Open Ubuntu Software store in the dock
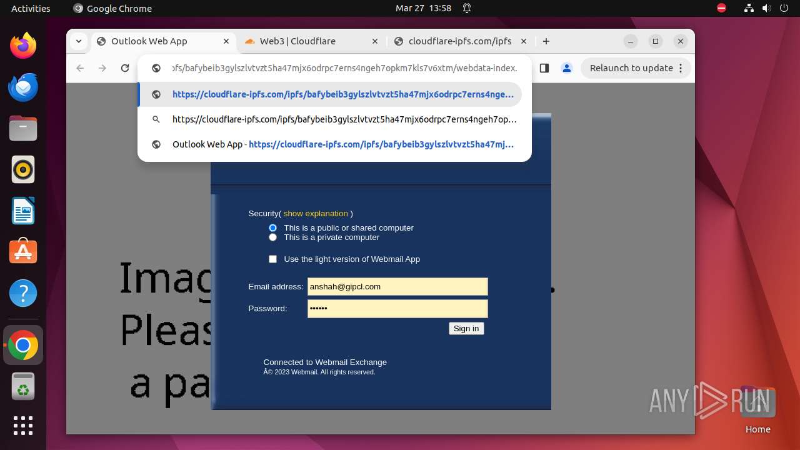 pos(23,252)
